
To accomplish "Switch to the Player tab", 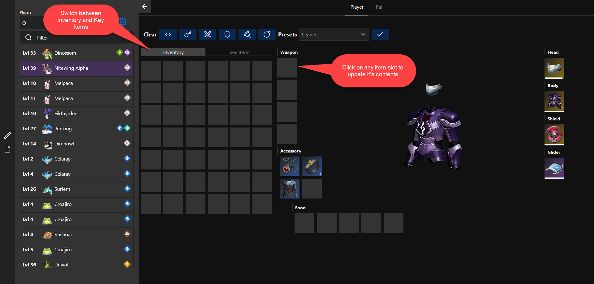I will (x=357, y=7).
